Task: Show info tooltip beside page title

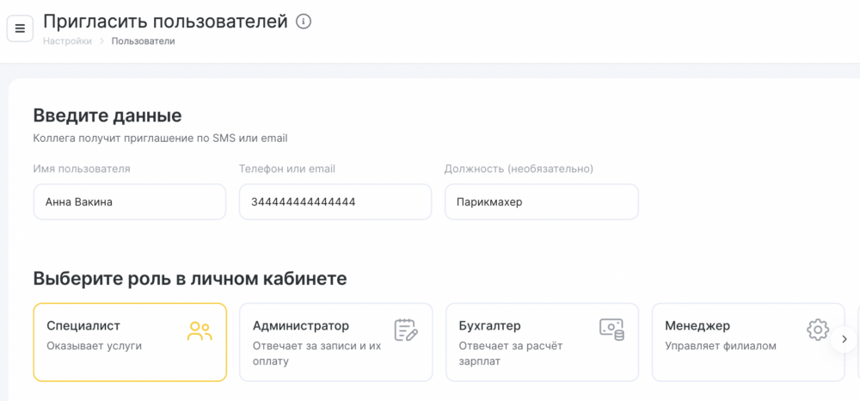Action: pyautogui.click(x=304, y=22)
